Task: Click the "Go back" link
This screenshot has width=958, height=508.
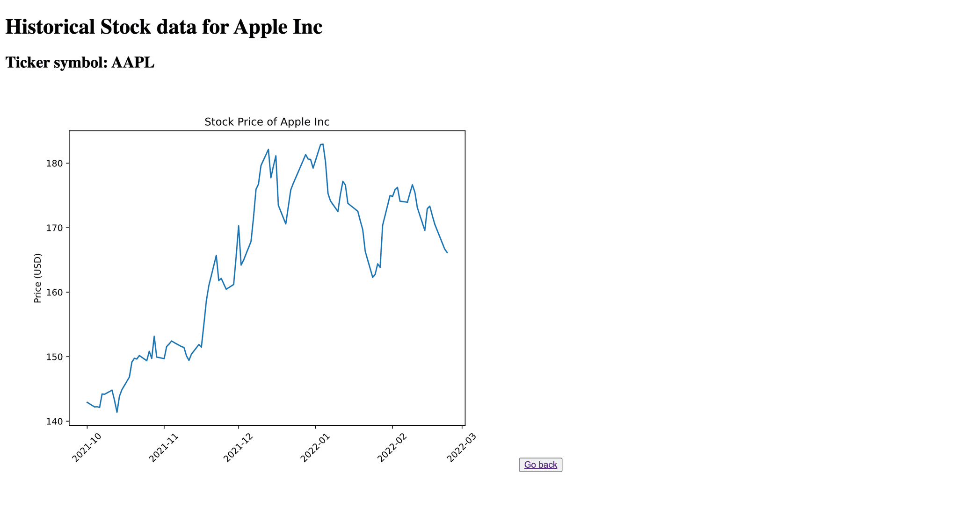Action: (540, 465)
